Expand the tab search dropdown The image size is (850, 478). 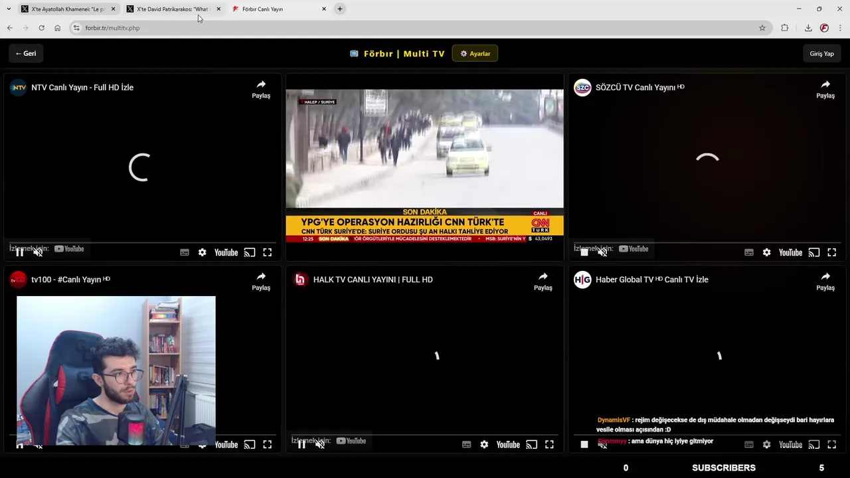point(9,9)
